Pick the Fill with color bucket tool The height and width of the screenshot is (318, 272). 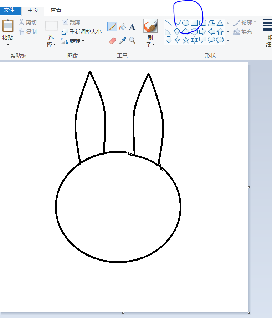point(122,27)
